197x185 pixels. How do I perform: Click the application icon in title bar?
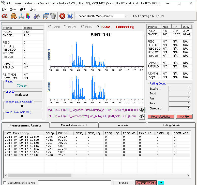coord(3,3)
